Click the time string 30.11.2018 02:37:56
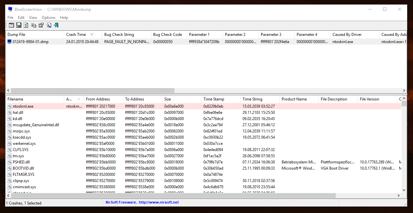413x213 pixels. 258,181
